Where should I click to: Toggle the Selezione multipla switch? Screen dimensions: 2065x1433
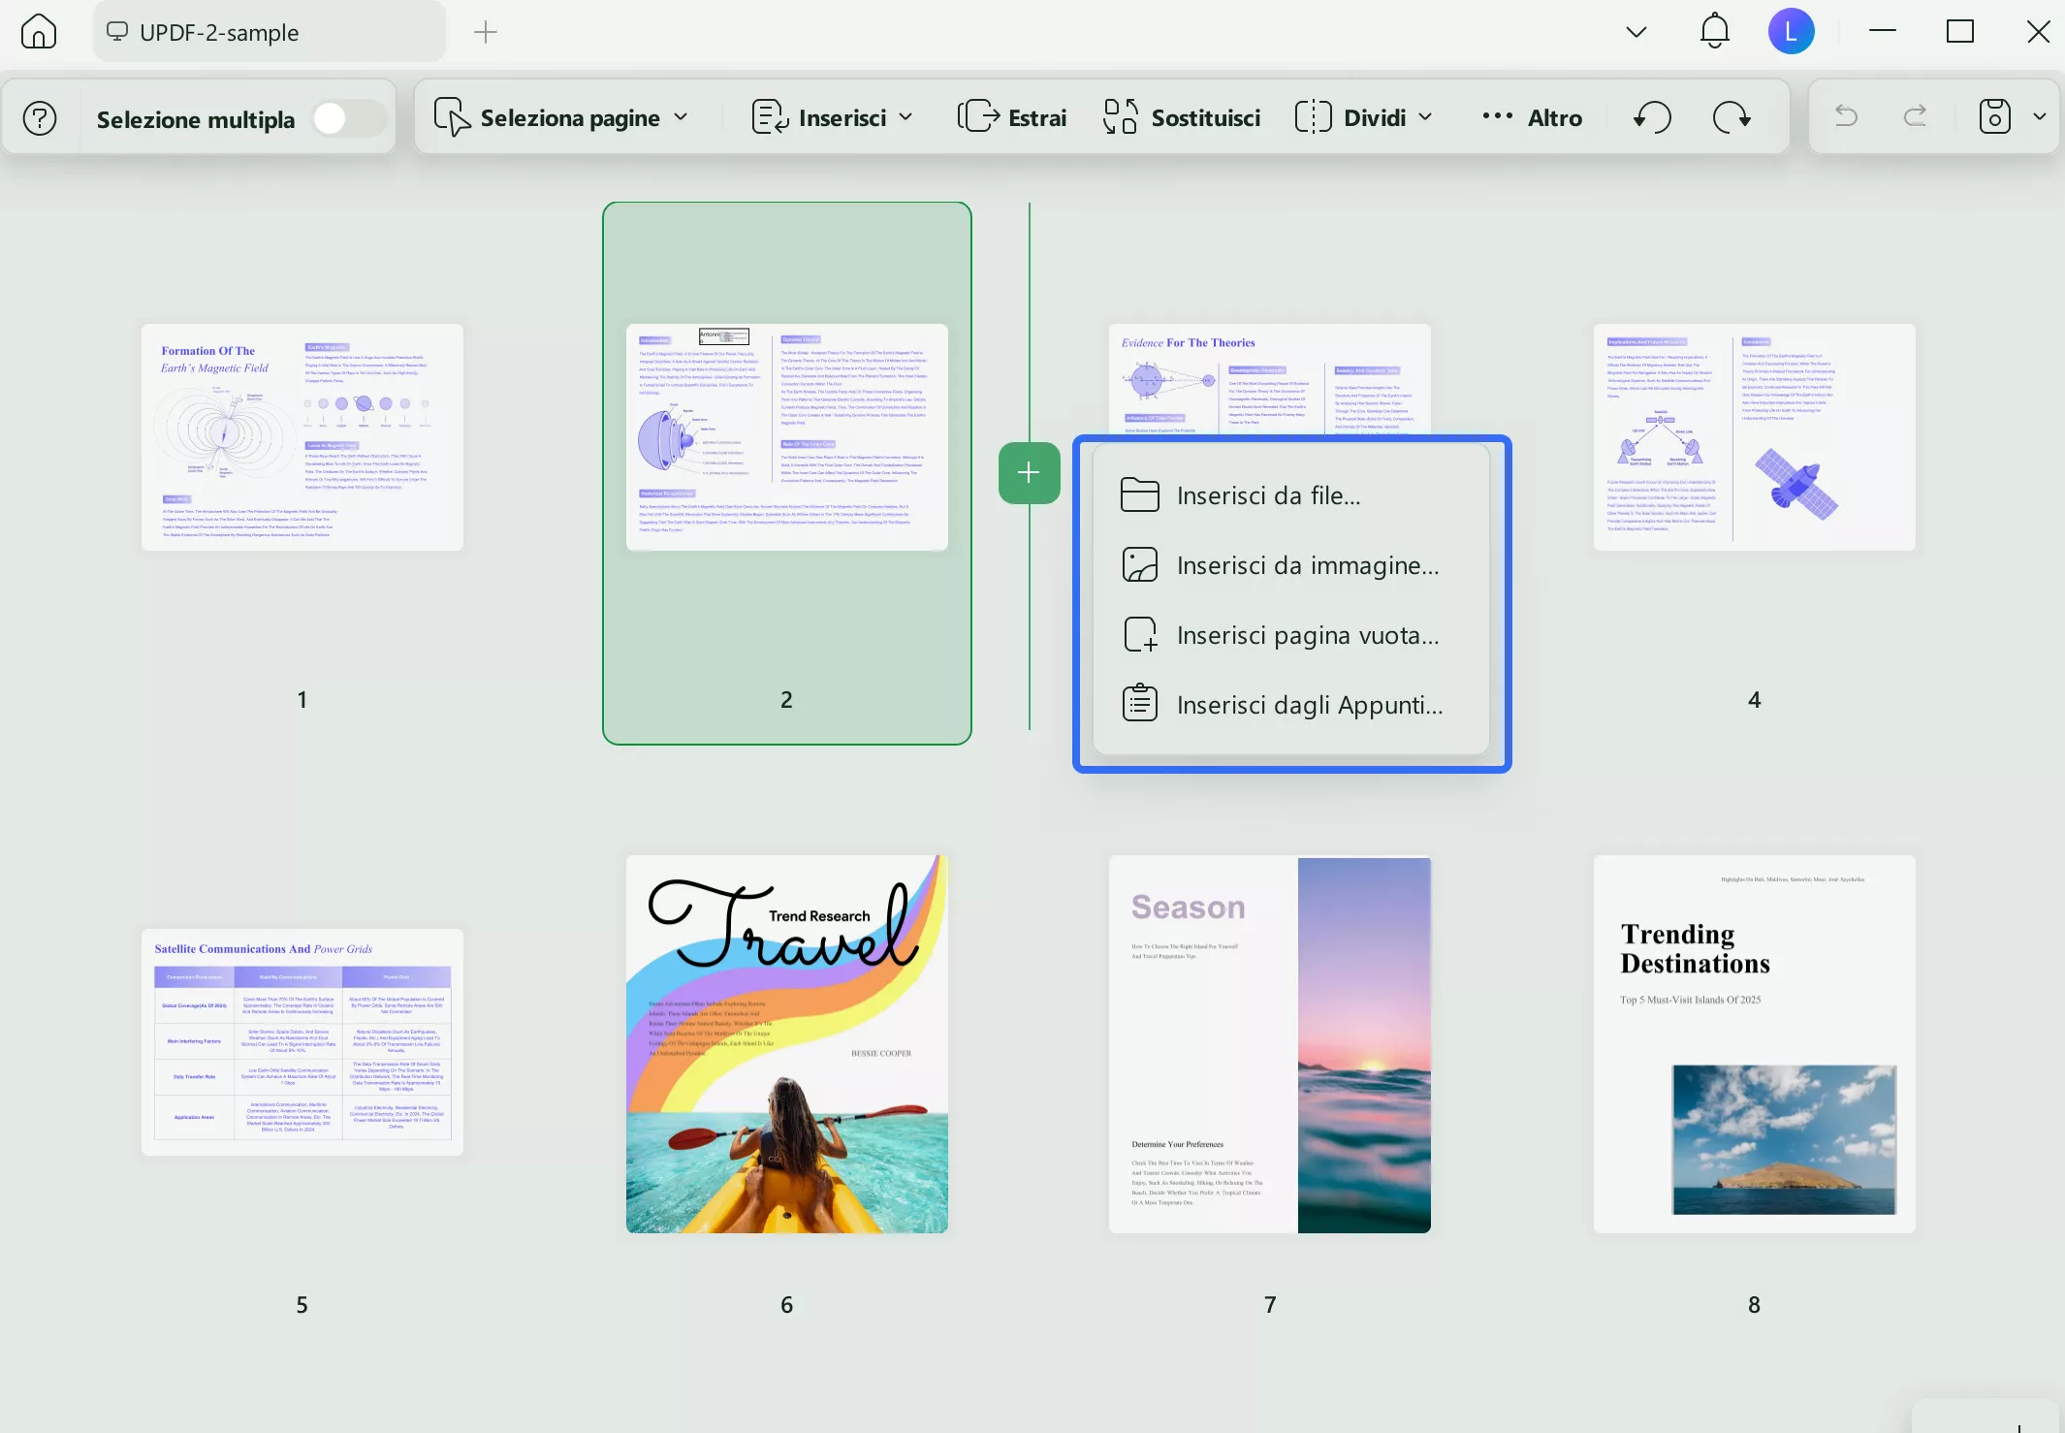click(x=348, y=118)
